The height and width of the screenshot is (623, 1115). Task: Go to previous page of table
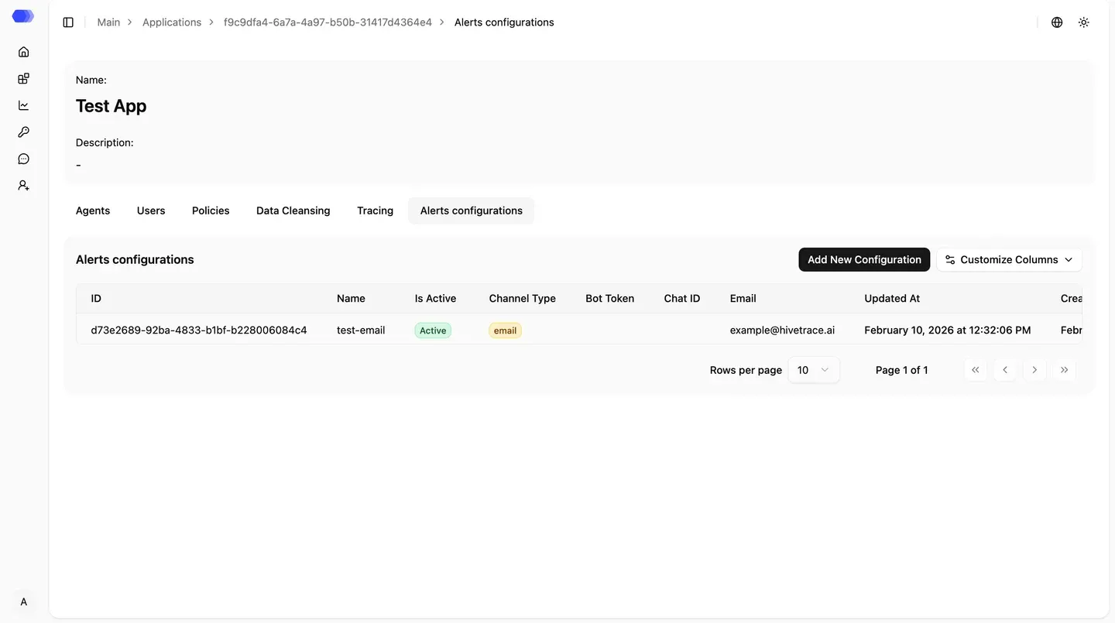pos(1005,370)
